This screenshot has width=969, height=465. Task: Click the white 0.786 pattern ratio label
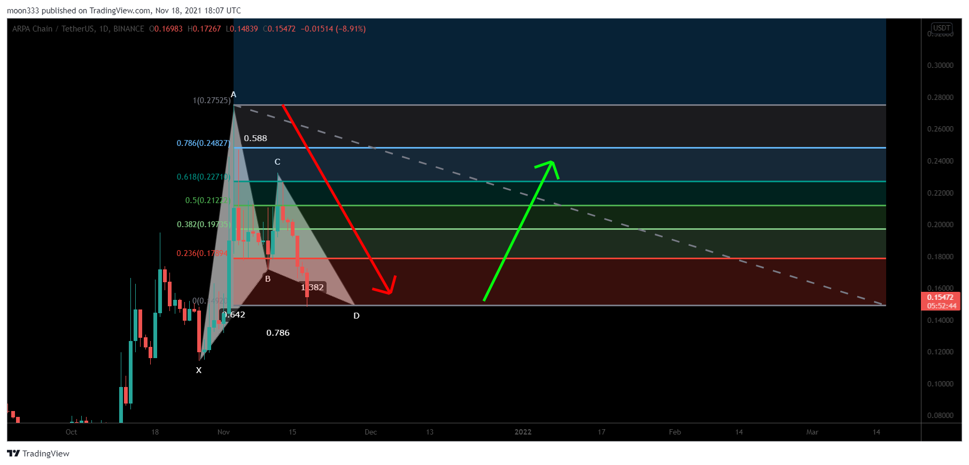[278, 333]
